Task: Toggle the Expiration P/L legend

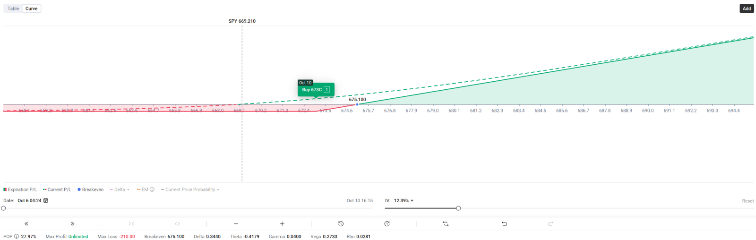Action: coord(20,189)
